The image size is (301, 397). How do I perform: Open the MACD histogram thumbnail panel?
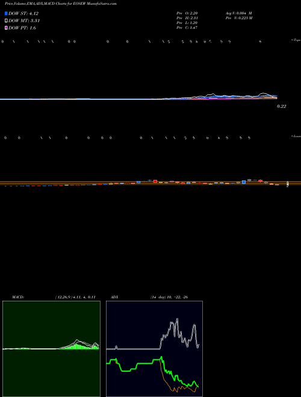51,349
